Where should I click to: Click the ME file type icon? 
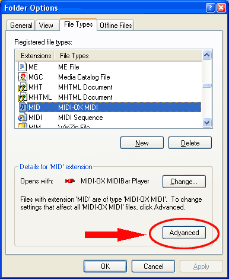[x=23, y=66]
